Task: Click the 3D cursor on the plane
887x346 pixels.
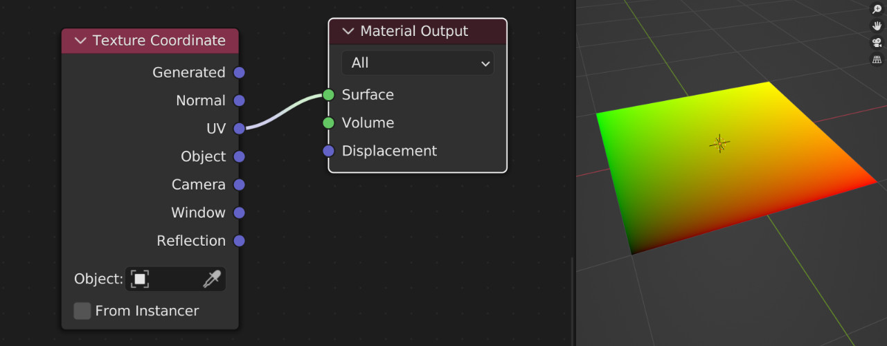Action: 719,144
